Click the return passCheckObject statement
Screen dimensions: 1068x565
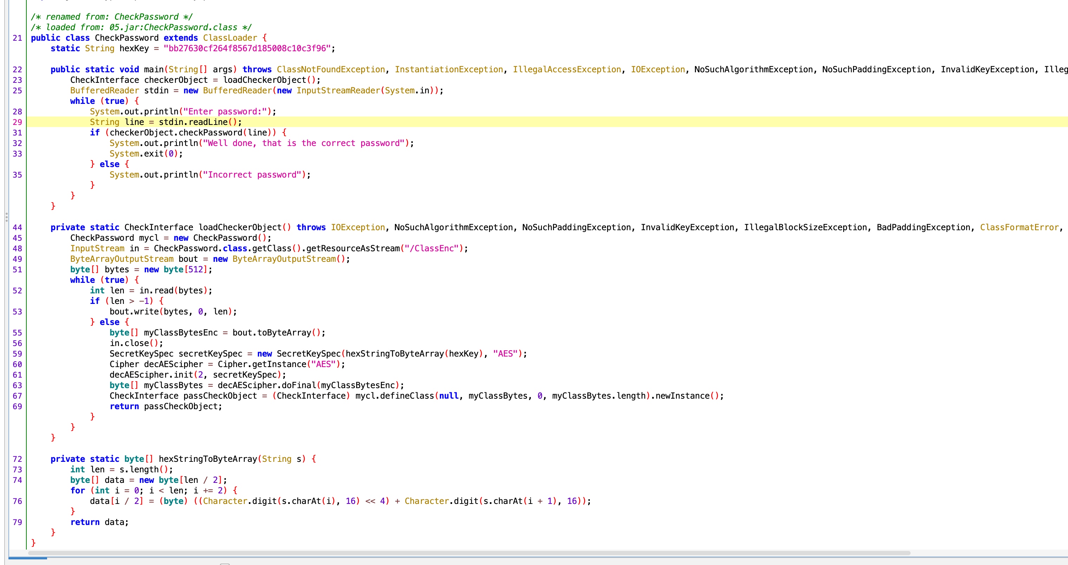[166, 406]
